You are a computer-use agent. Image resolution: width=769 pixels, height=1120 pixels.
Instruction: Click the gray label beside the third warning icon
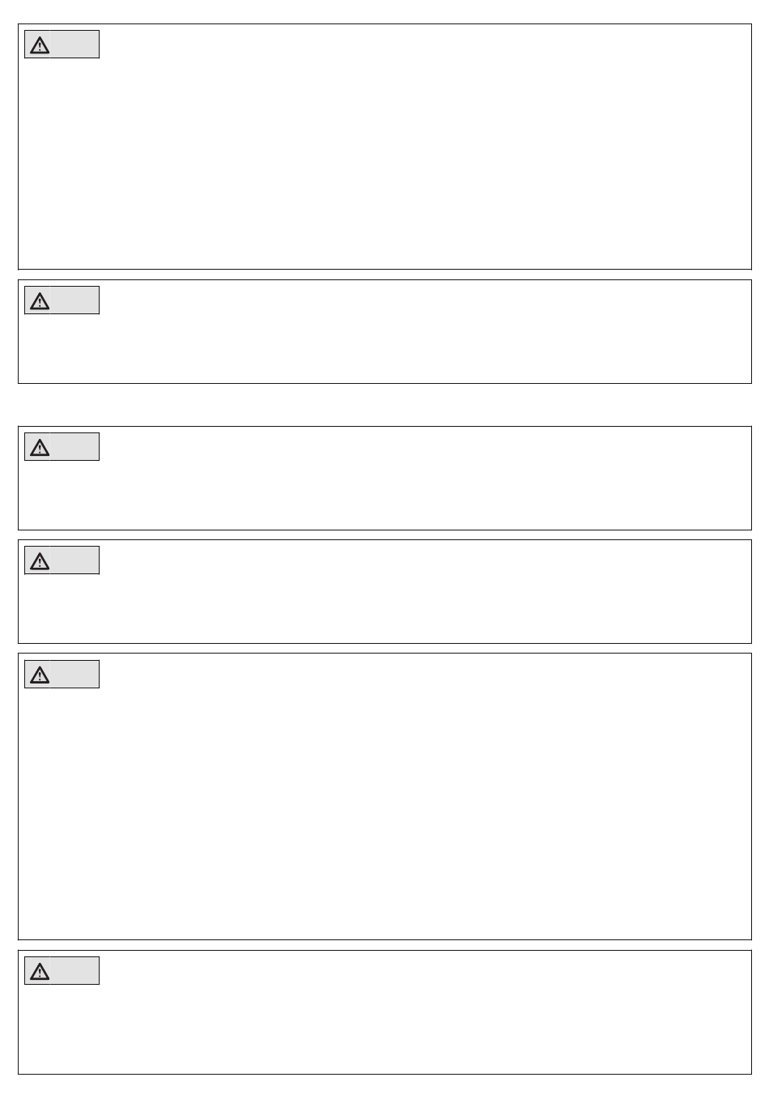pos(74,447)
